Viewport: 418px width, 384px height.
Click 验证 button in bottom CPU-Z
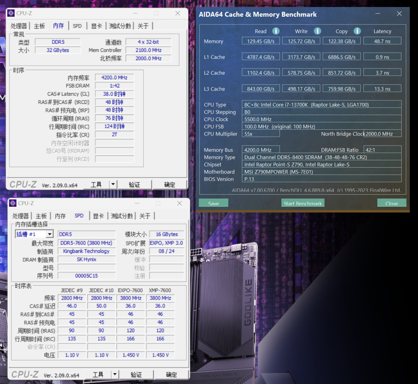click(x=136, y=375)
